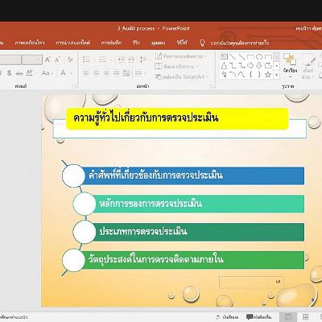Click the numbered list icon
Screen dimensions: 322x322
click(x=102, y=60)
